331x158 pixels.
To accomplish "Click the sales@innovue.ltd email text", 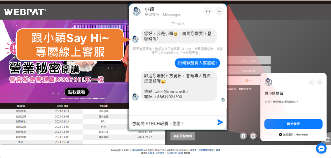I will pos(171,92).
